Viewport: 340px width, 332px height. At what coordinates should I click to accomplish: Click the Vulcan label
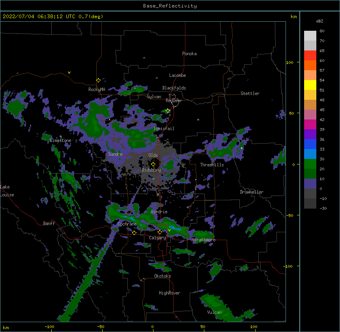(214, 312)
